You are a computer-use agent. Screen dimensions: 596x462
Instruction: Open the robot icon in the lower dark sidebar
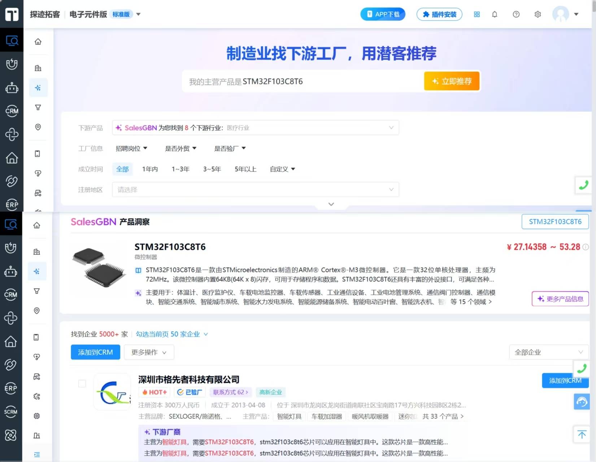pyautogui.click(x=11, y=271)
